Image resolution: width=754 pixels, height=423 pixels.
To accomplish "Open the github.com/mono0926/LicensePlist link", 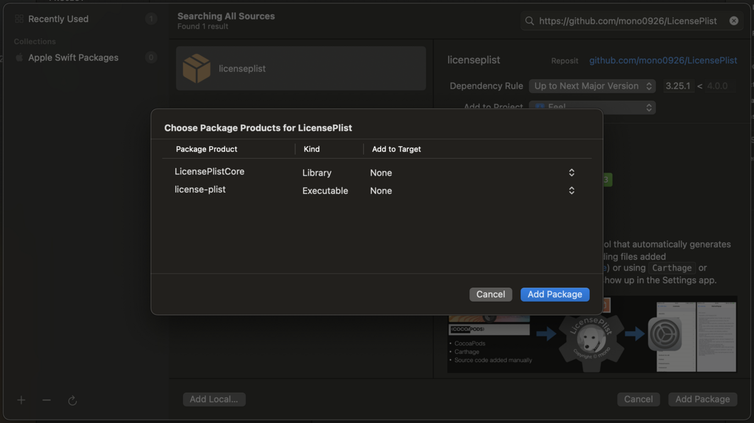I will [664, 60].
